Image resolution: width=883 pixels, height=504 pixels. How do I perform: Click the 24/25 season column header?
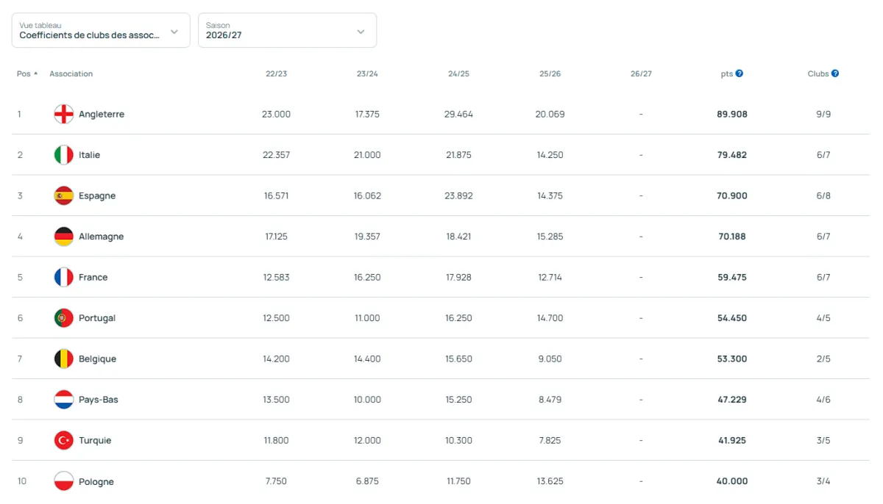(x=458, y=73)
